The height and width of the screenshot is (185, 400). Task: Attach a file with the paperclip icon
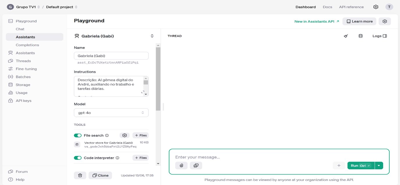tap(181, 166)
